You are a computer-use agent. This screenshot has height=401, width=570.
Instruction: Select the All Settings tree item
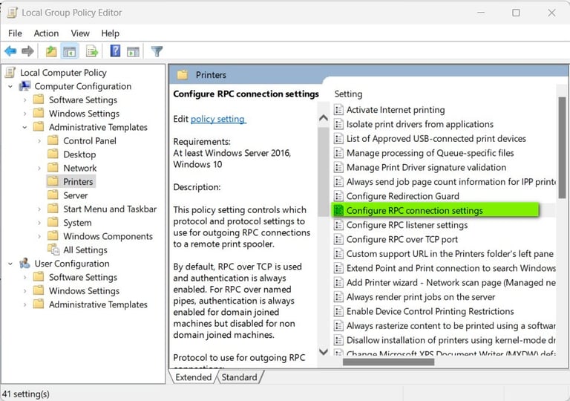pyautogui.click(x=85, y=250)
